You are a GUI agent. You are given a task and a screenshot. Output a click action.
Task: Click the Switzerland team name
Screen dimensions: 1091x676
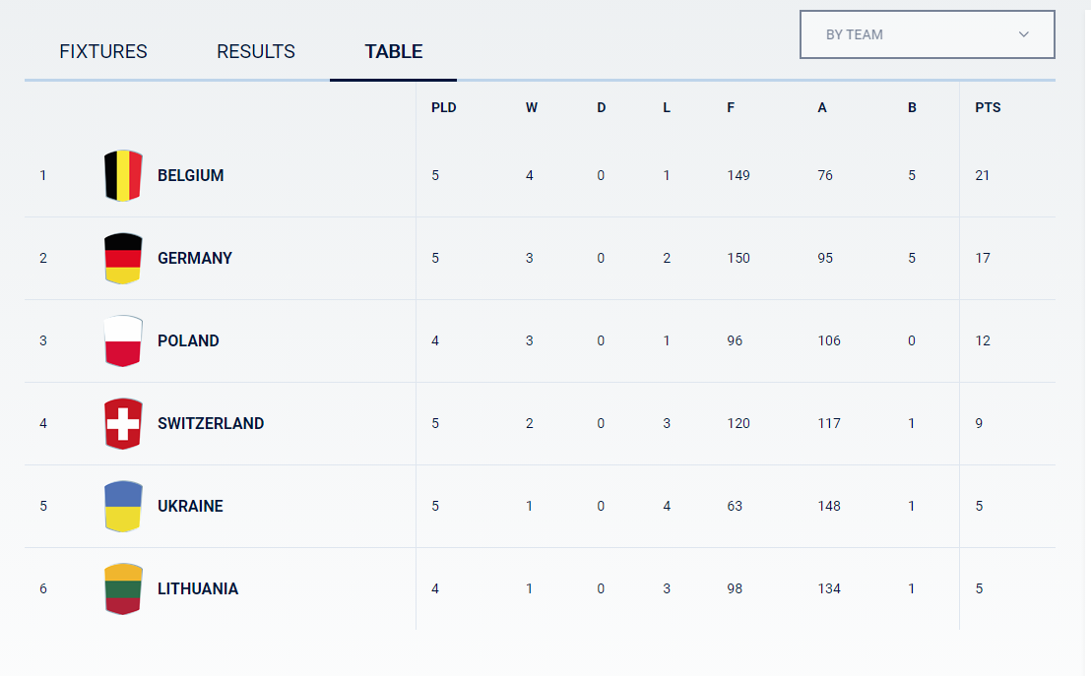211,424
